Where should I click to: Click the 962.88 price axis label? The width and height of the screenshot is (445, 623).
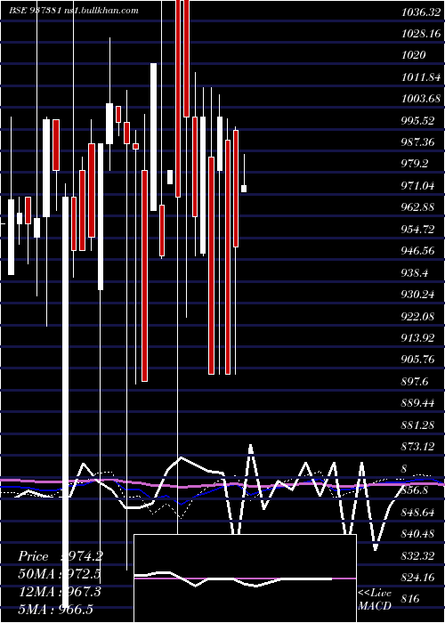418,207
